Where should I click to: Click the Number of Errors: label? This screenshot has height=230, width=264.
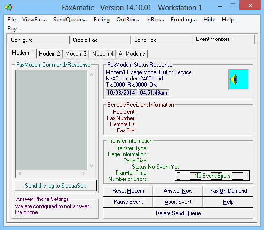pyautogui.click(x=128, y=179)
